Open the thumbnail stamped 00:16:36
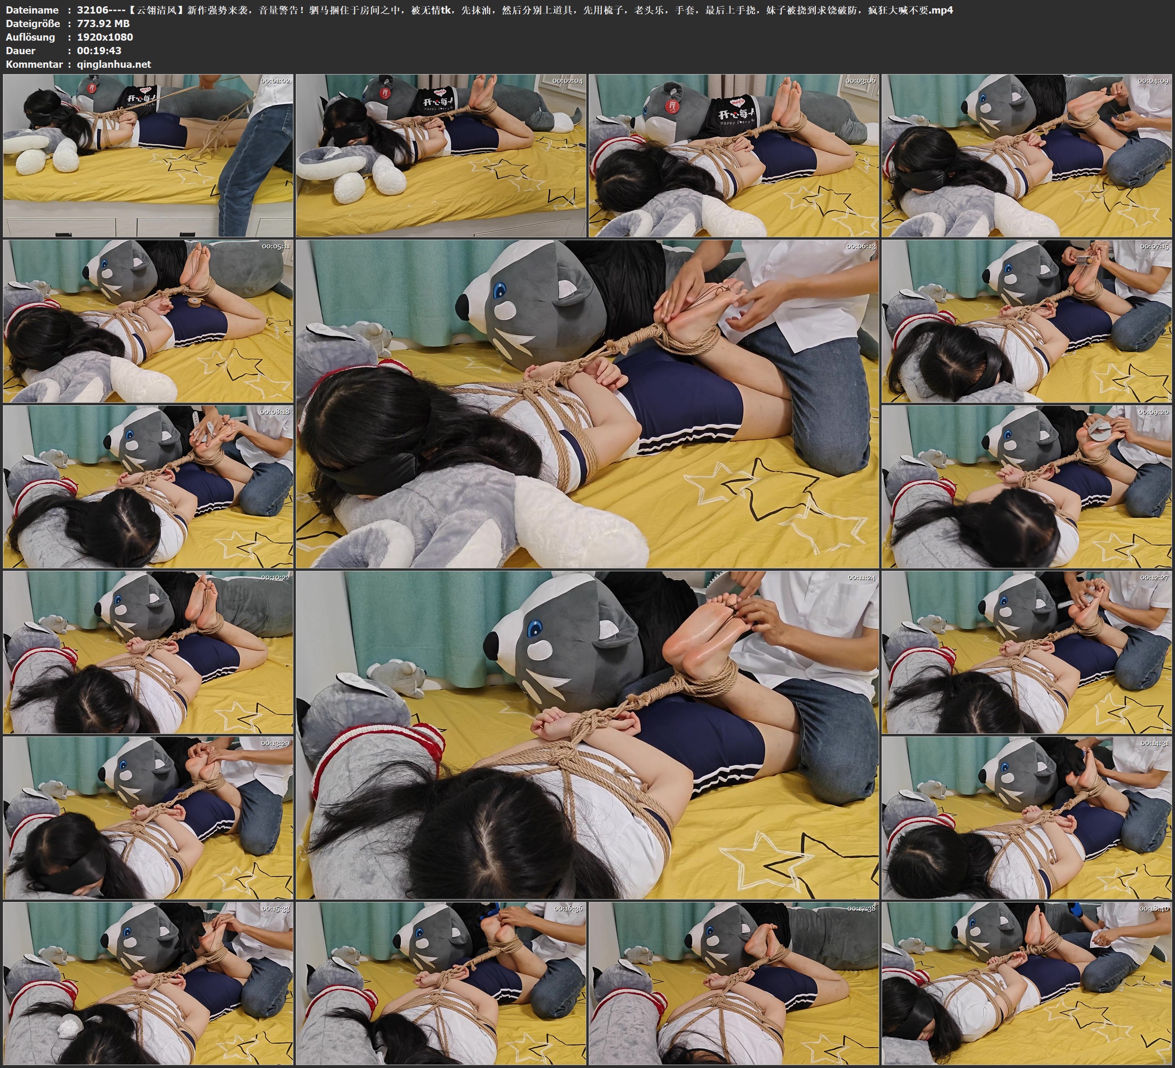The width and height of the screenshot is (1175, 1068). 441,983
